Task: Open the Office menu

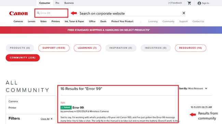Action: [92, 22]
